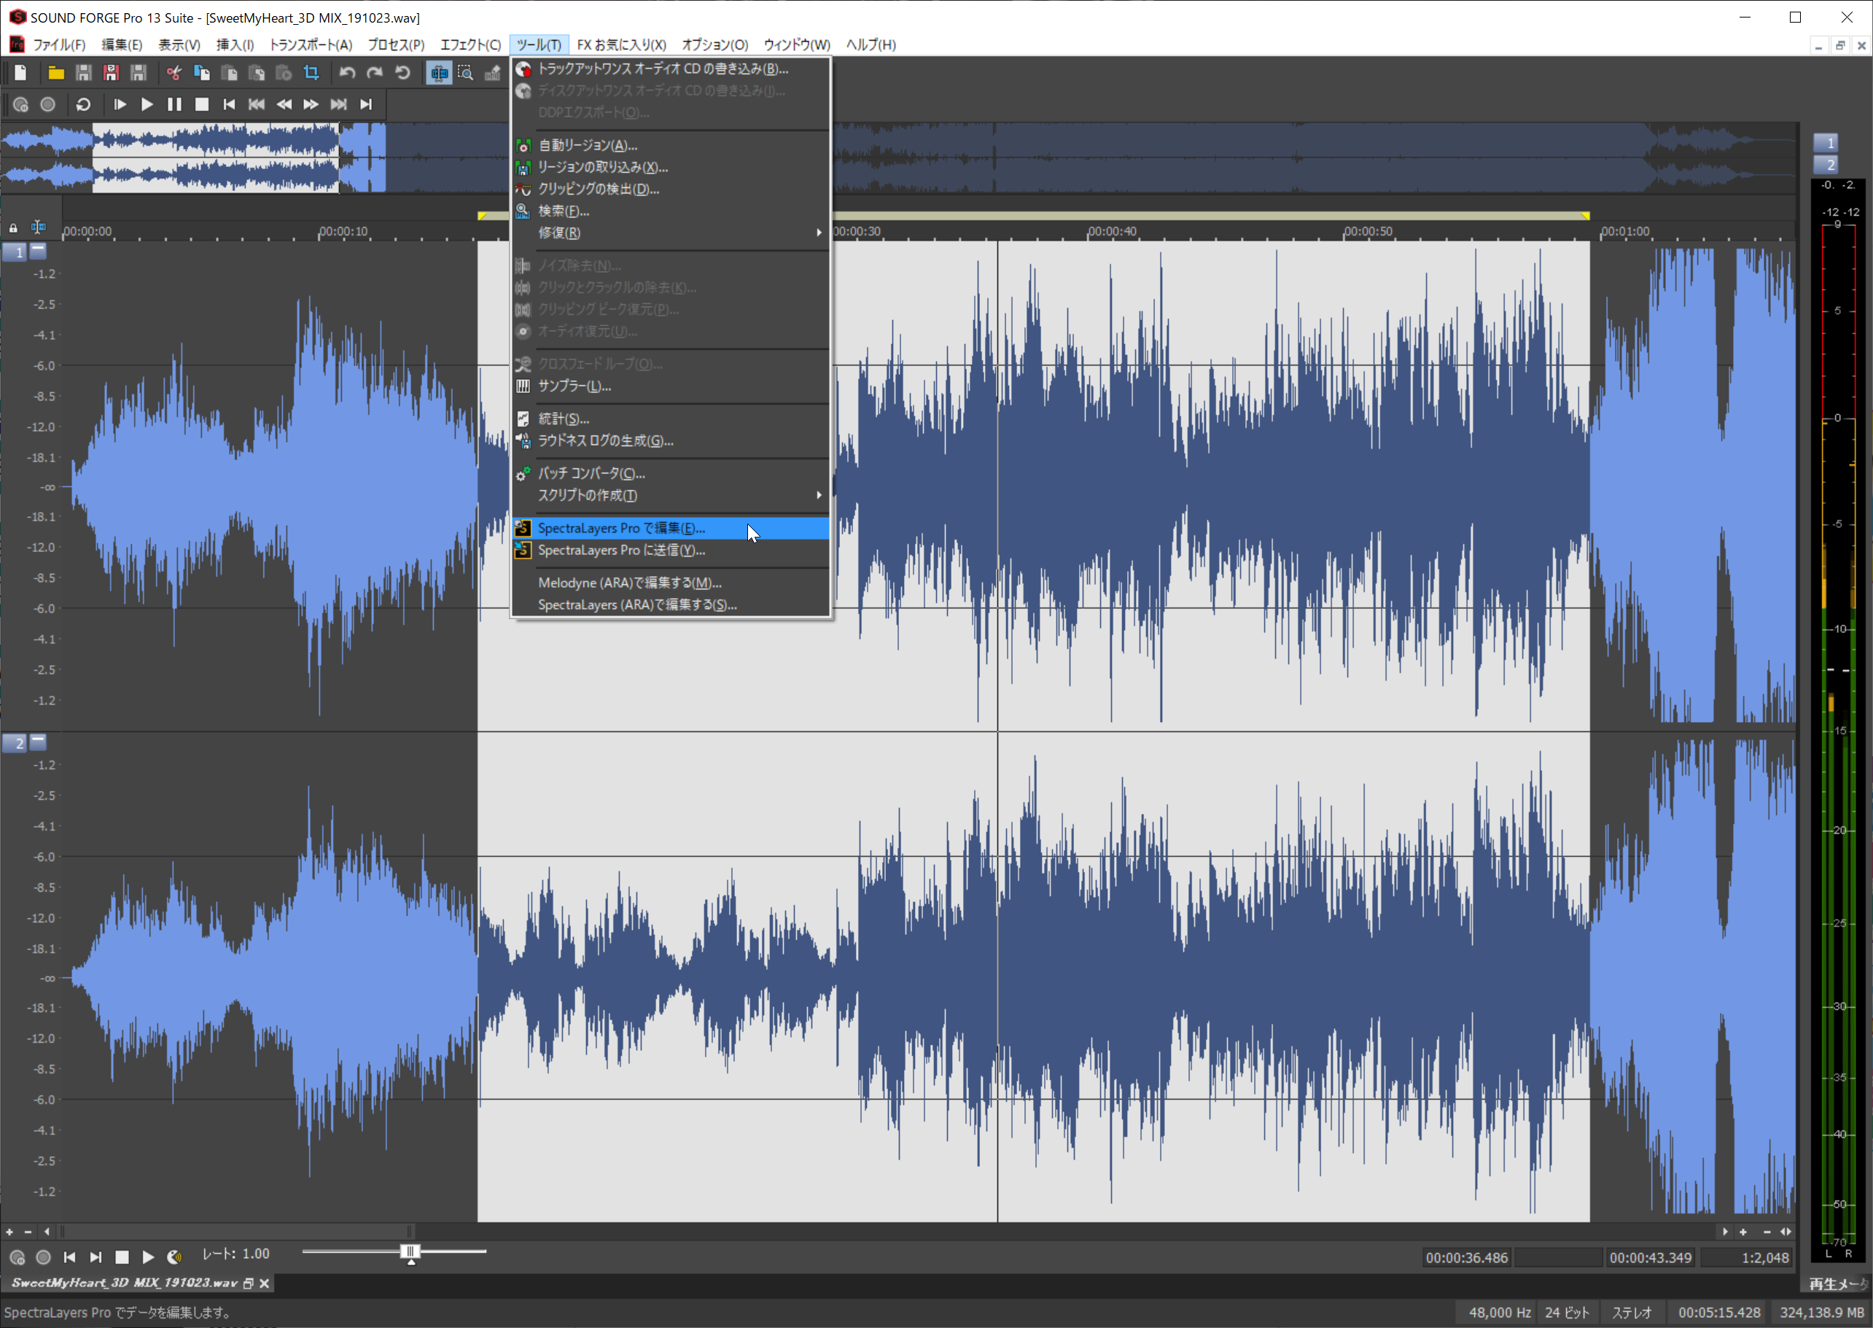
Task: Select the highlighted Edit tool in the toolbar
Action: 439,73
